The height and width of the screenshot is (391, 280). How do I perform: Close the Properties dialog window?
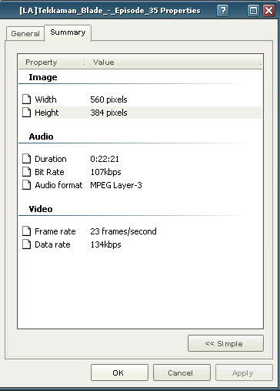pos(269,11)
